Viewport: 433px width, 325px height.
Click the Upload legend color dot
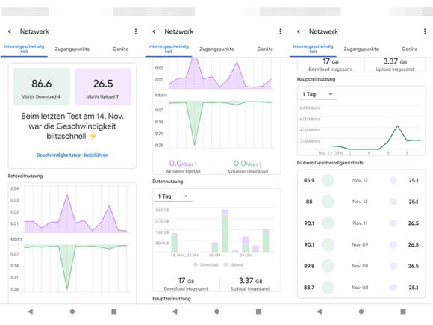click(225, 264)
